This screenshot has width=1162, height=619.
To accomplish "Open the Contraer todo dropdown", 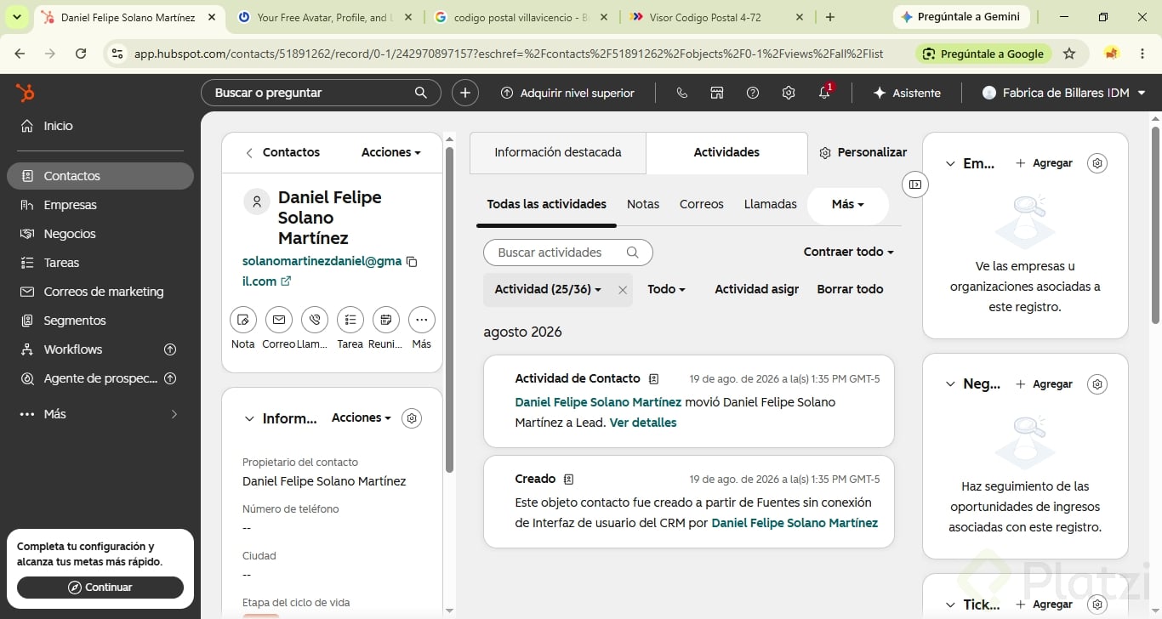I will [x=848, y=252].
